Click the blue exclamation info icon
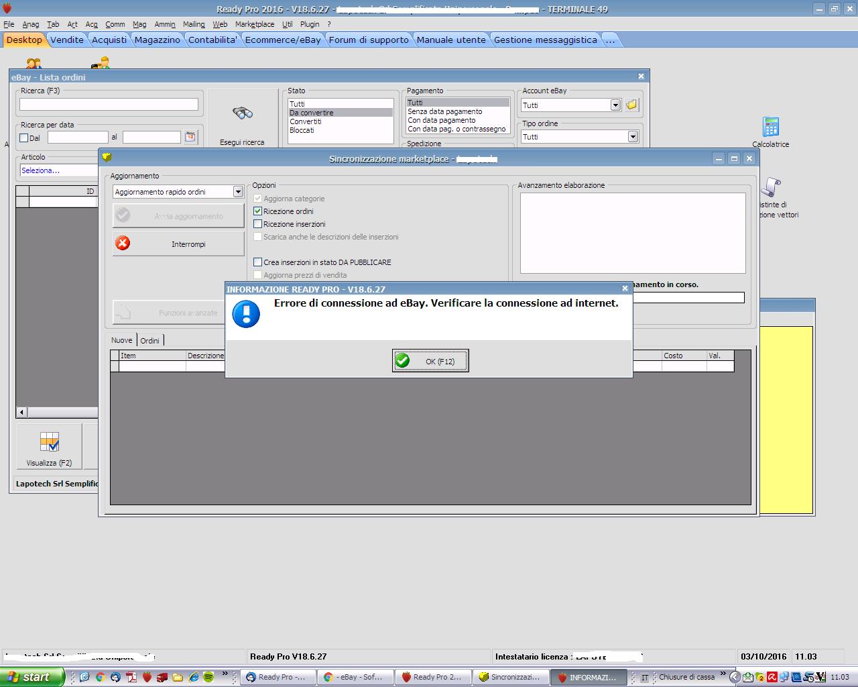858x687 pixels. click(x=246, y=314)
